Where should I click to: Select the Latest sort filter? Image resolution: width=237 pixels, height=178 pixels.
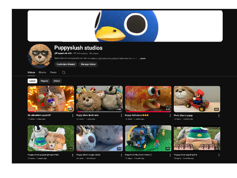32,81
